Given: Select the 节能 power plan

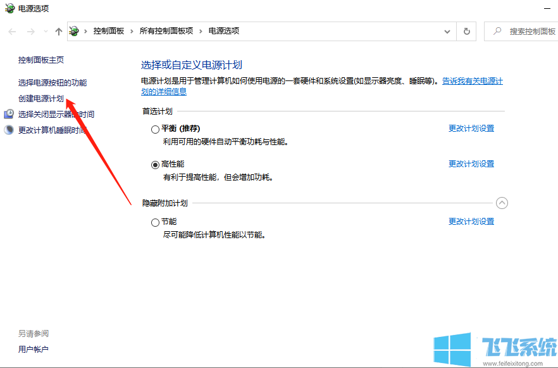Looking at the screenshot, I should tap(154, 222).
